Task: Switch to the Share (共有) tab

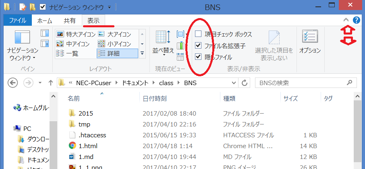Action: click(x=70, y=20)
